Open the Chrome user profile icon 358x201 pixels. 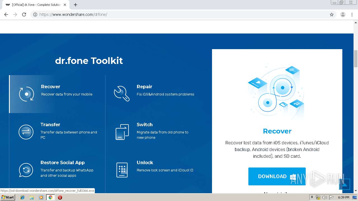click(x=343, y=15)
